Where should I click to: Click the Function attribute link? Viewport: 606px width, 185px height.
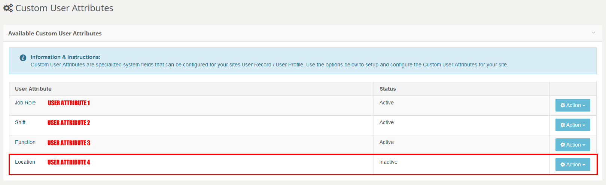point(25,142)
